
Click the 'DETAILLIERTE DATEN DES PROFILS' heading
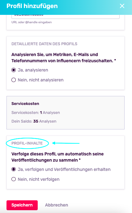tap(45, 44)
